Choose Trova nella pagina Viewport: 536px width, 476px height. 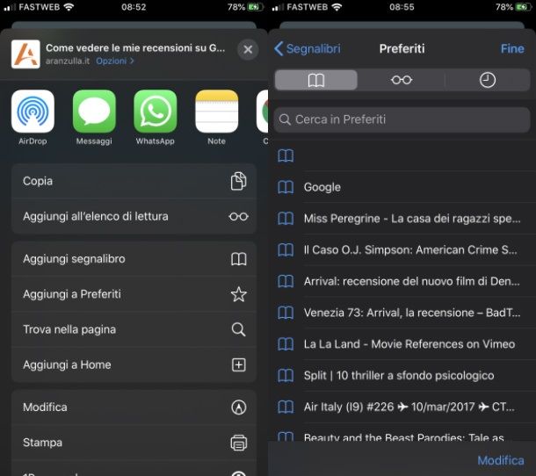134,329
